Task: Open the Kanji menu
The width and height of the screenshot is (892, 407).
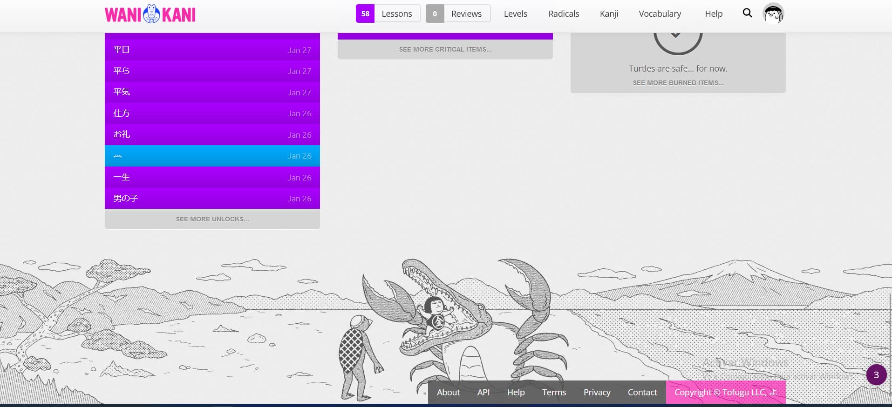Action: [x=609, y=13]
